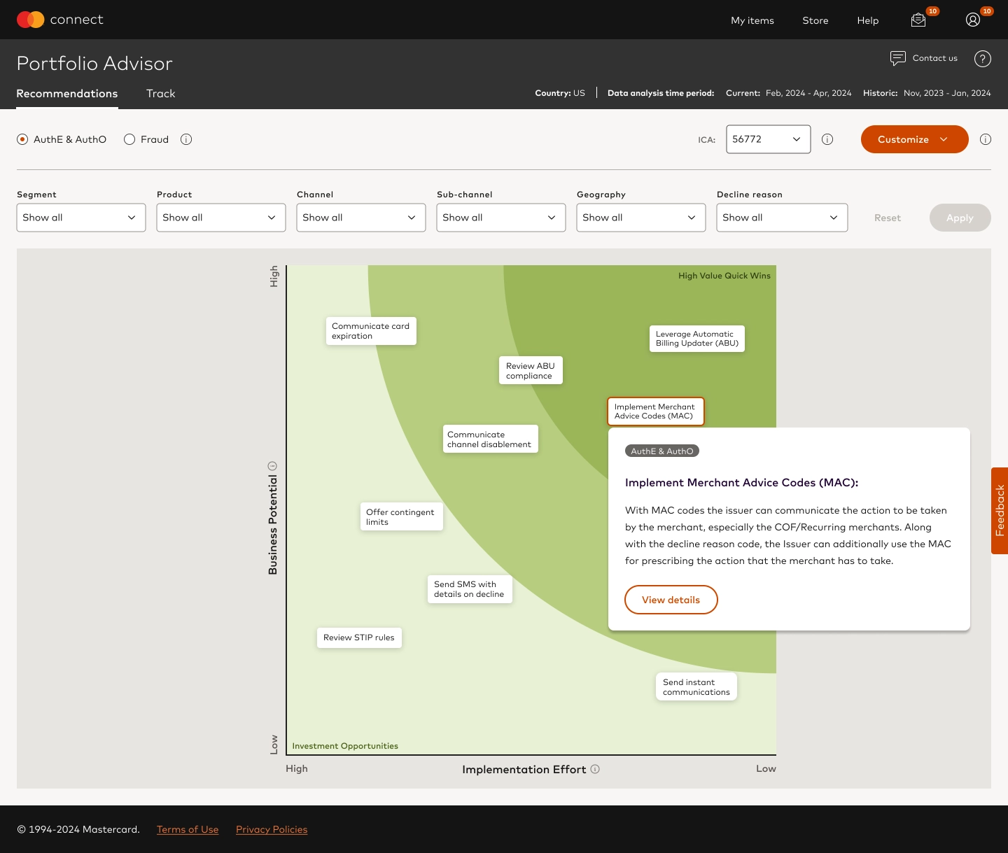Open the Privacy Policies link

pos(272,829)
